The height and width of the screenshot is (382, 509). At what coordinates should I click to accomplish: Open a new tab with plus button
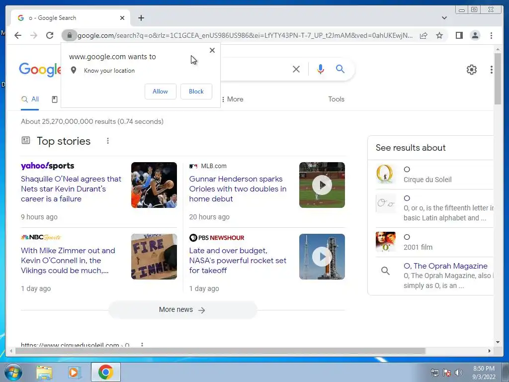(141, 18)
